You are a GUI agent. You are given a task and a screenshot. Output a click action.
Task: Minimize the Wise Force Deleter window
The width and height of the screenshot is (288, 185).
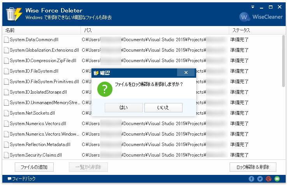point(262,7)
